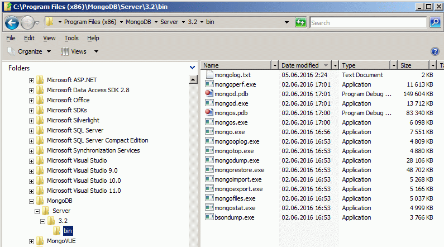Screen dimensions: 444x247
Task: Sort by the Size column header
Action: point(414,65)
